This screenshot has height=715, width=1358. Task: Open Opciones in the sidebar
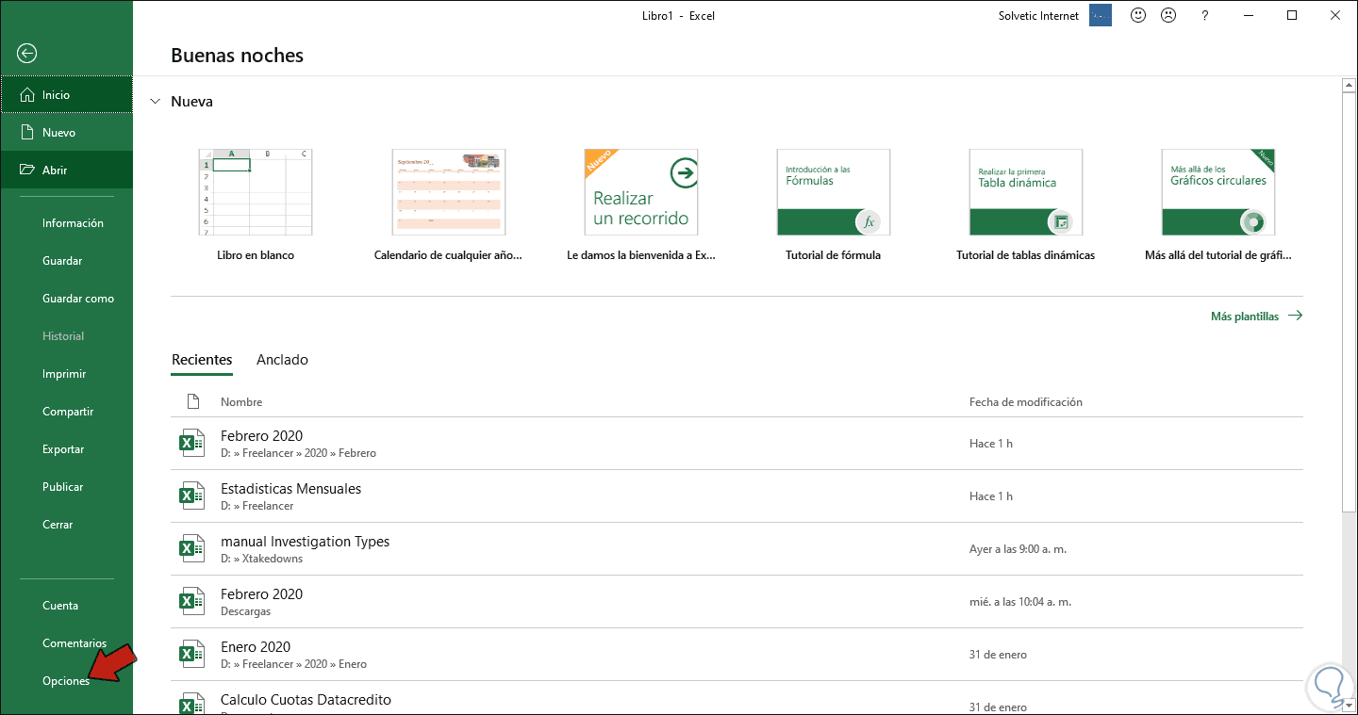66,681
